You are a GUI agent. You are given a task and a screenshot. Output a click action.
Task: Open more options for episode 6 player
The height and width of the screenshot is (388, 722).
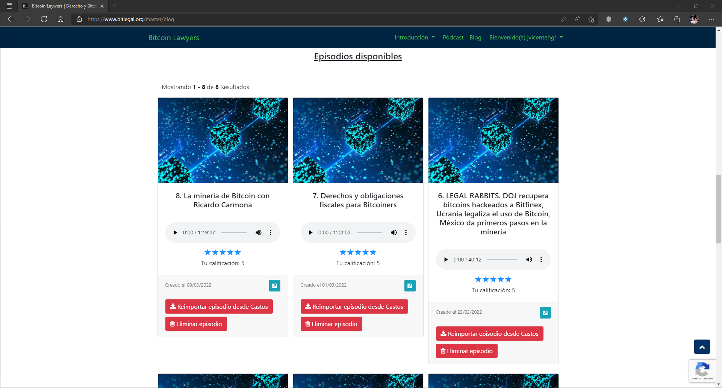(x=541, y=260)
